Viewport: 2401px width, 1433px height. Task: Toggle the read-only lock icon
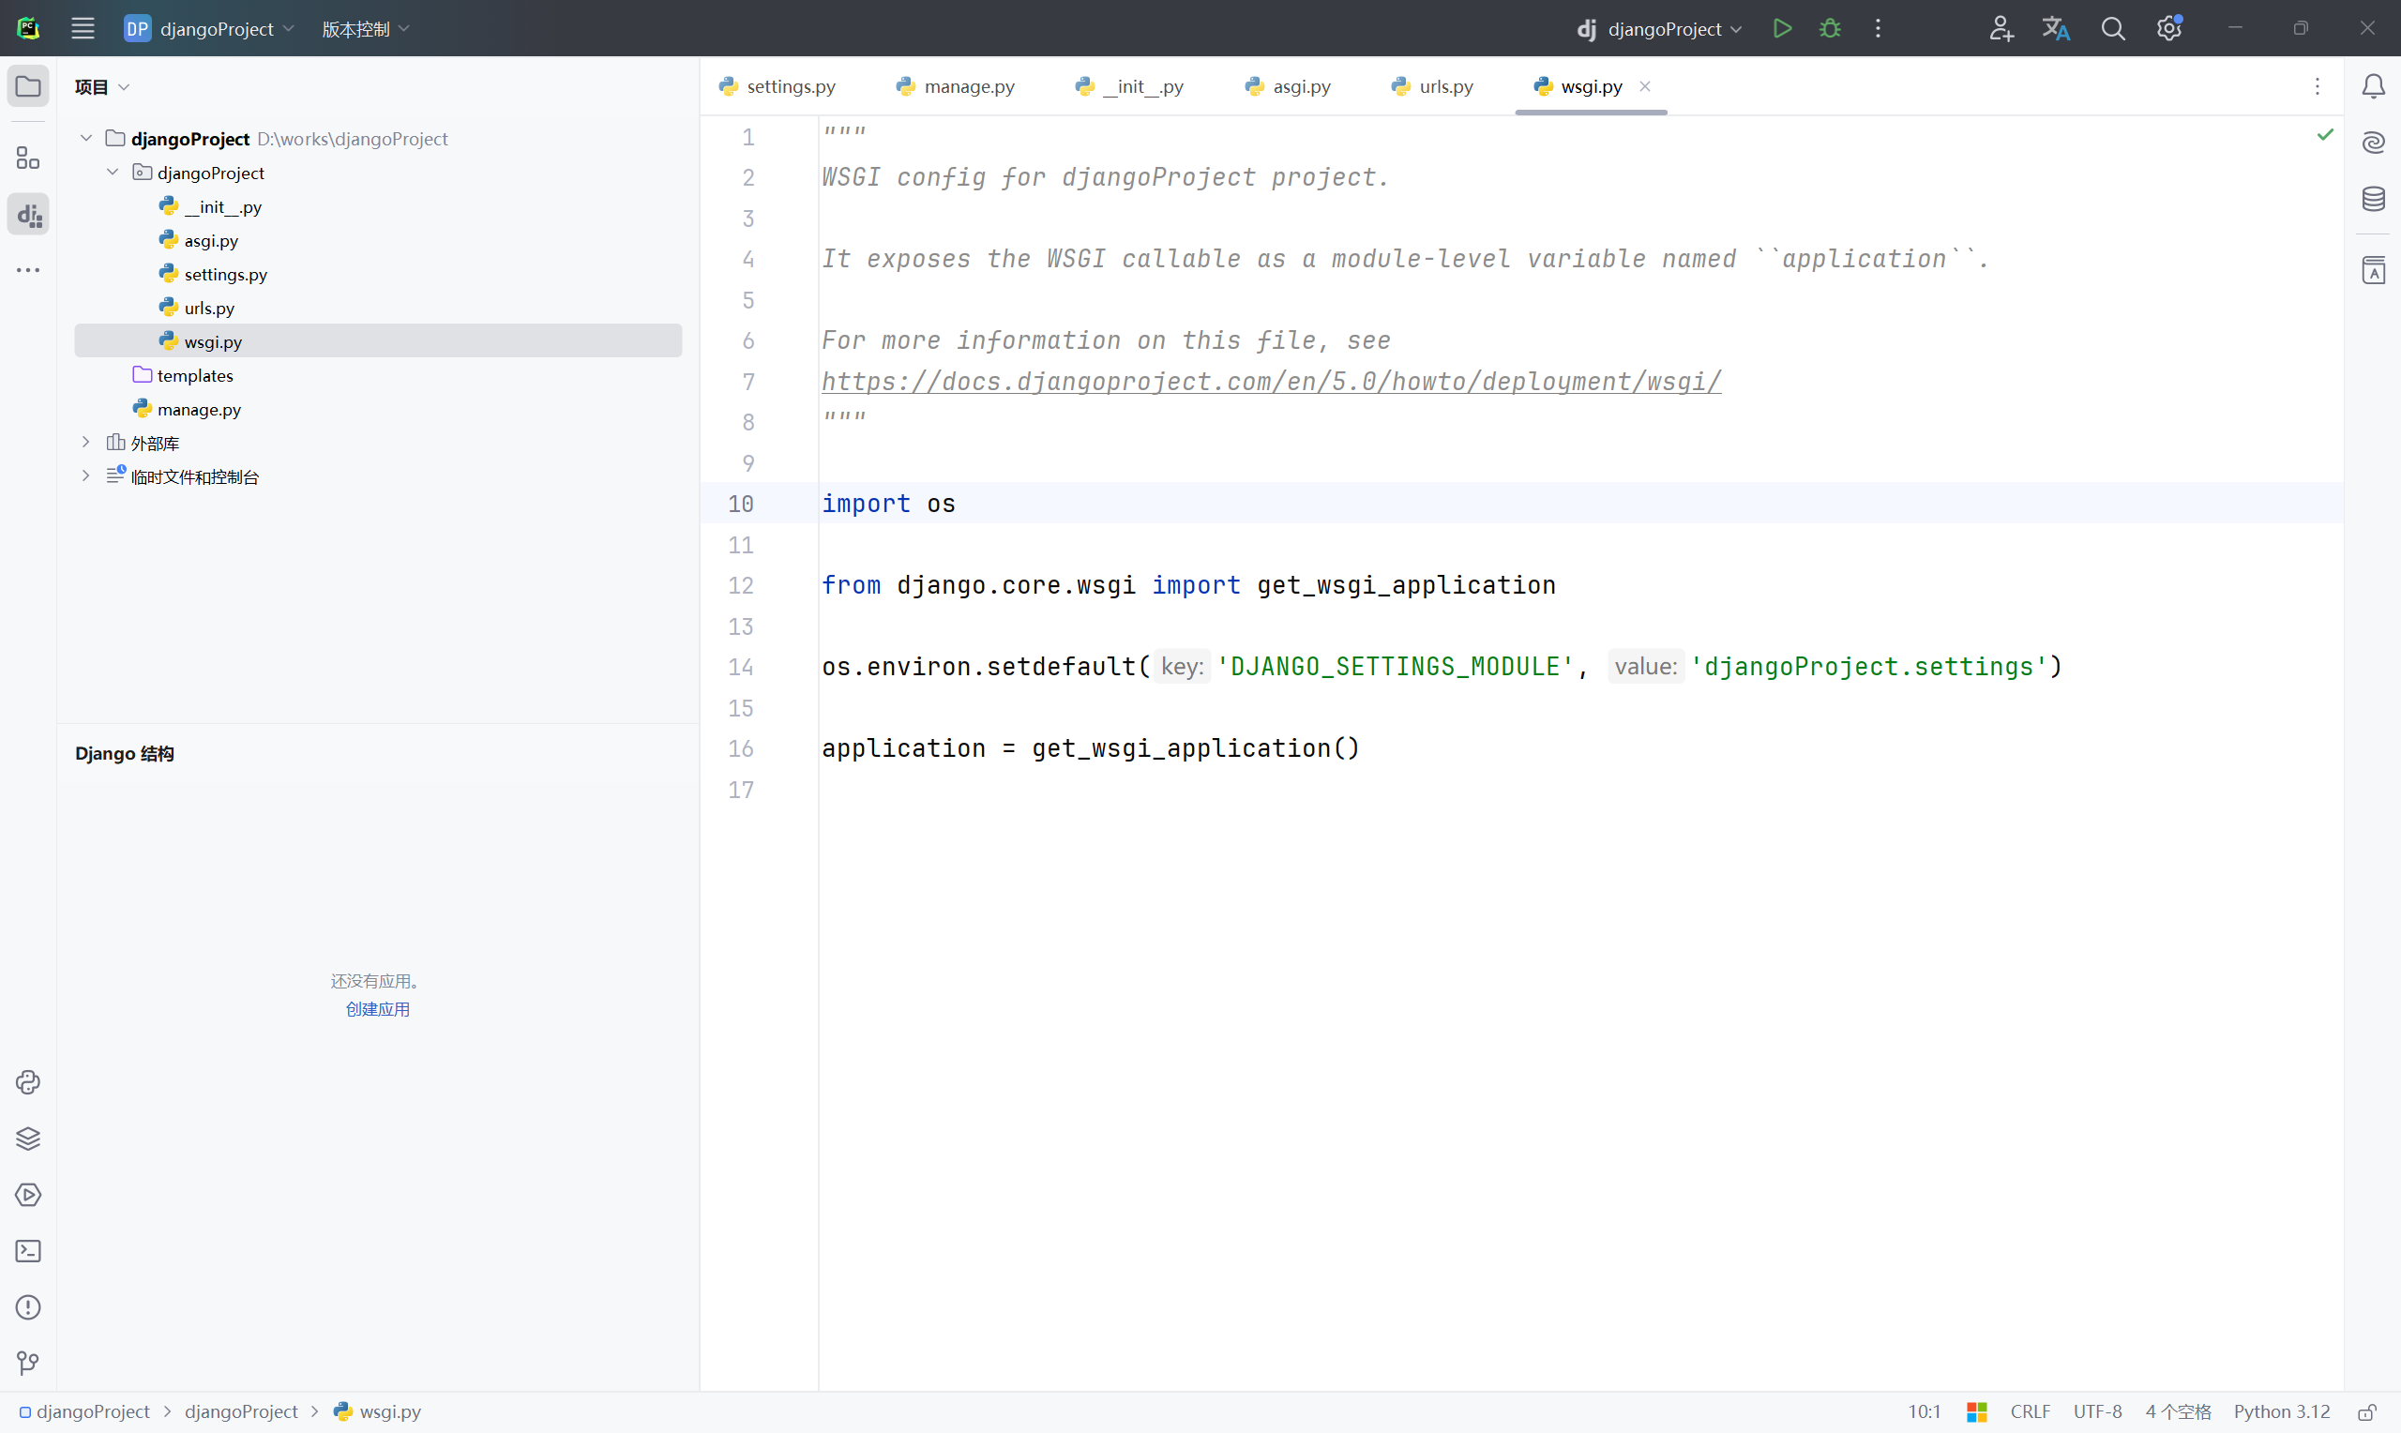(2367, 1411)
